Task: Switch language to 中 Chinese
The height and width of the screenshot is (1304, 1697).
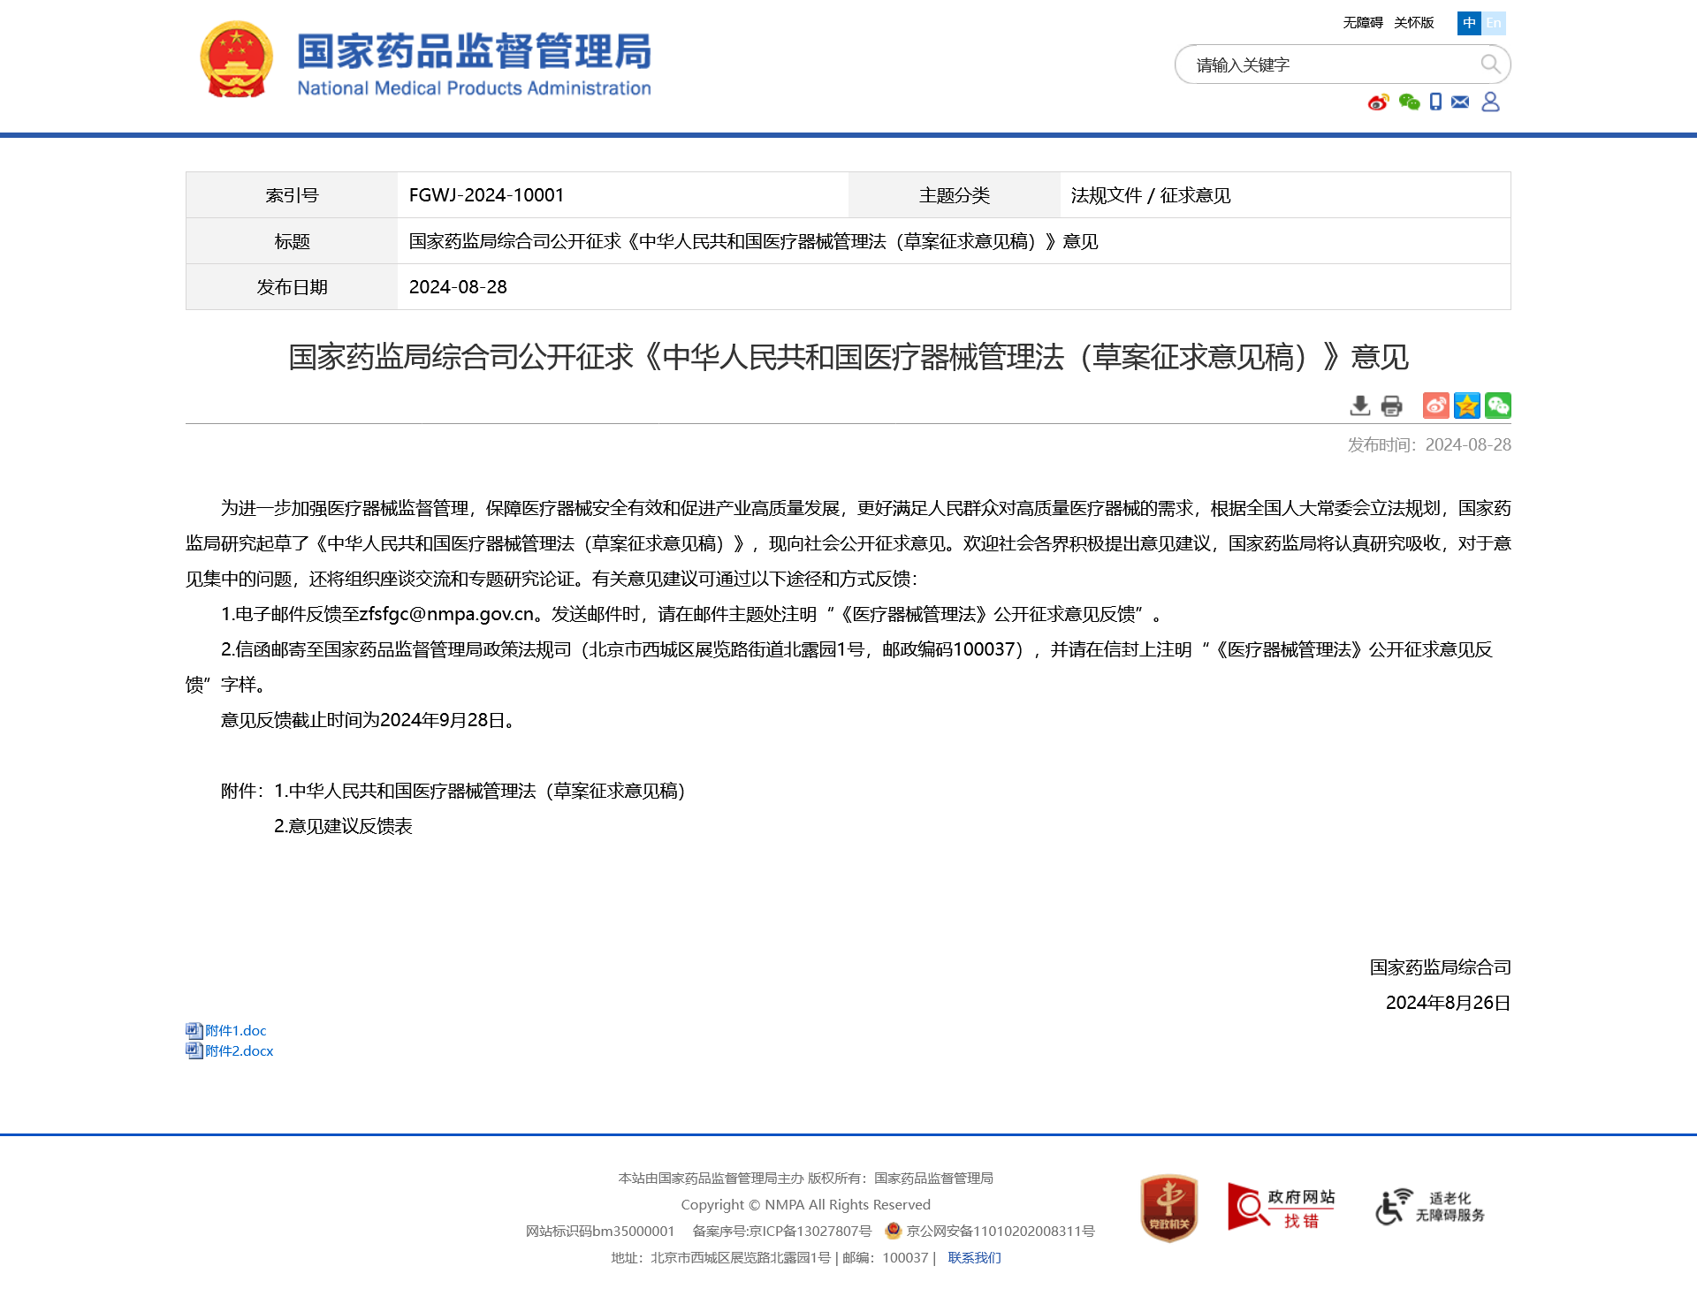Action: [1469, 23]
